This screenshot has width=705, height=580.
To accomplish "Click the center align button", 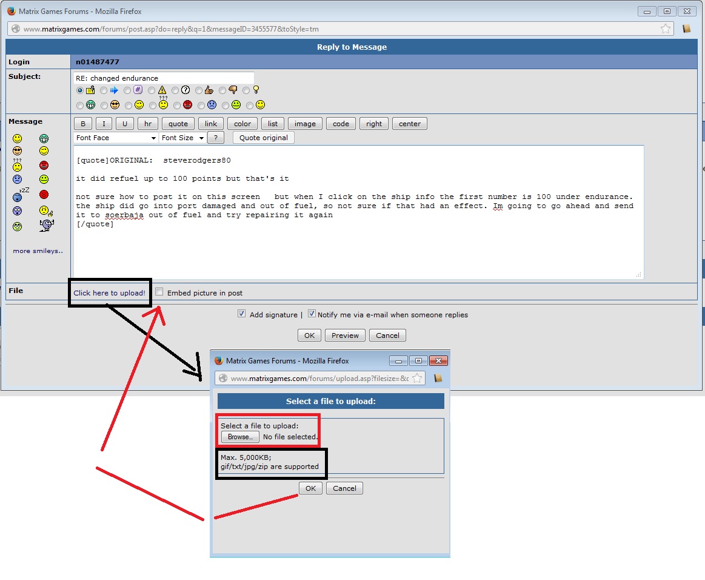I will [x=410, y=124].
